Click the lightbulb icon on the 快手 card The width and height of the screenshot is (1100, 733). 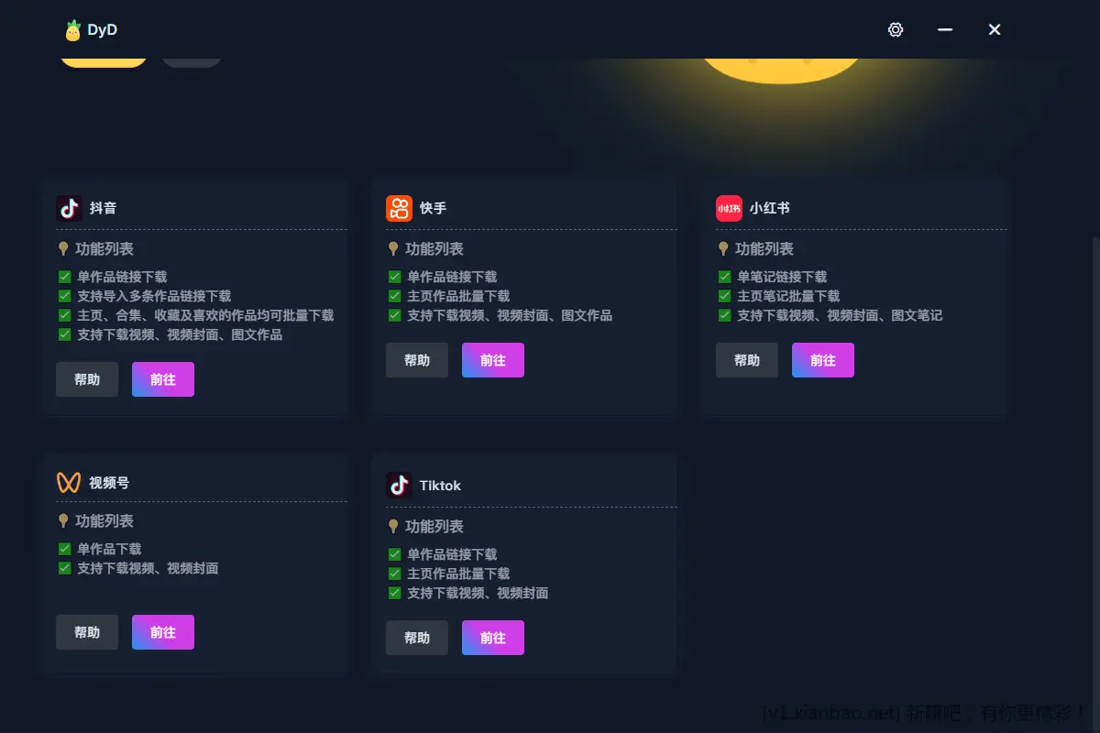[x=392, y=248]
